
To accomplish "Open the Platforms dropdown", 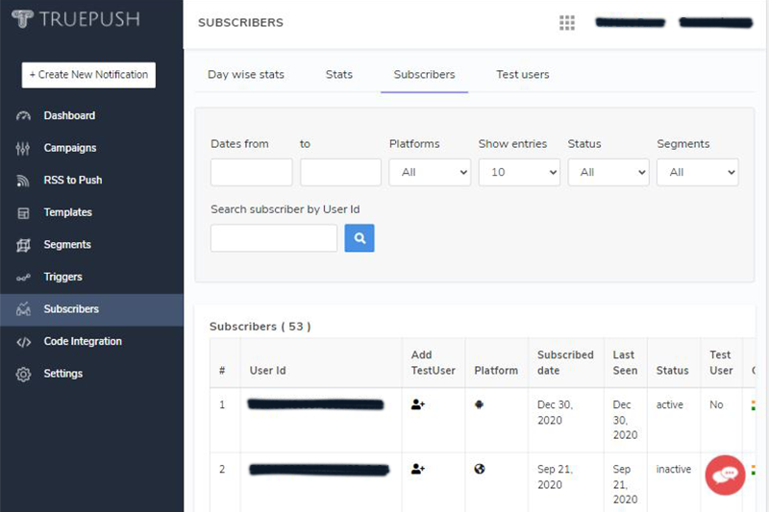I will click(430, 172).
